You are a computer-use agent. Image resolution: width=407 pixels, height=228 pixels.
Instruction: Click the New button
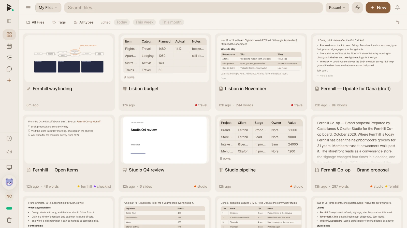click(378, 8)
